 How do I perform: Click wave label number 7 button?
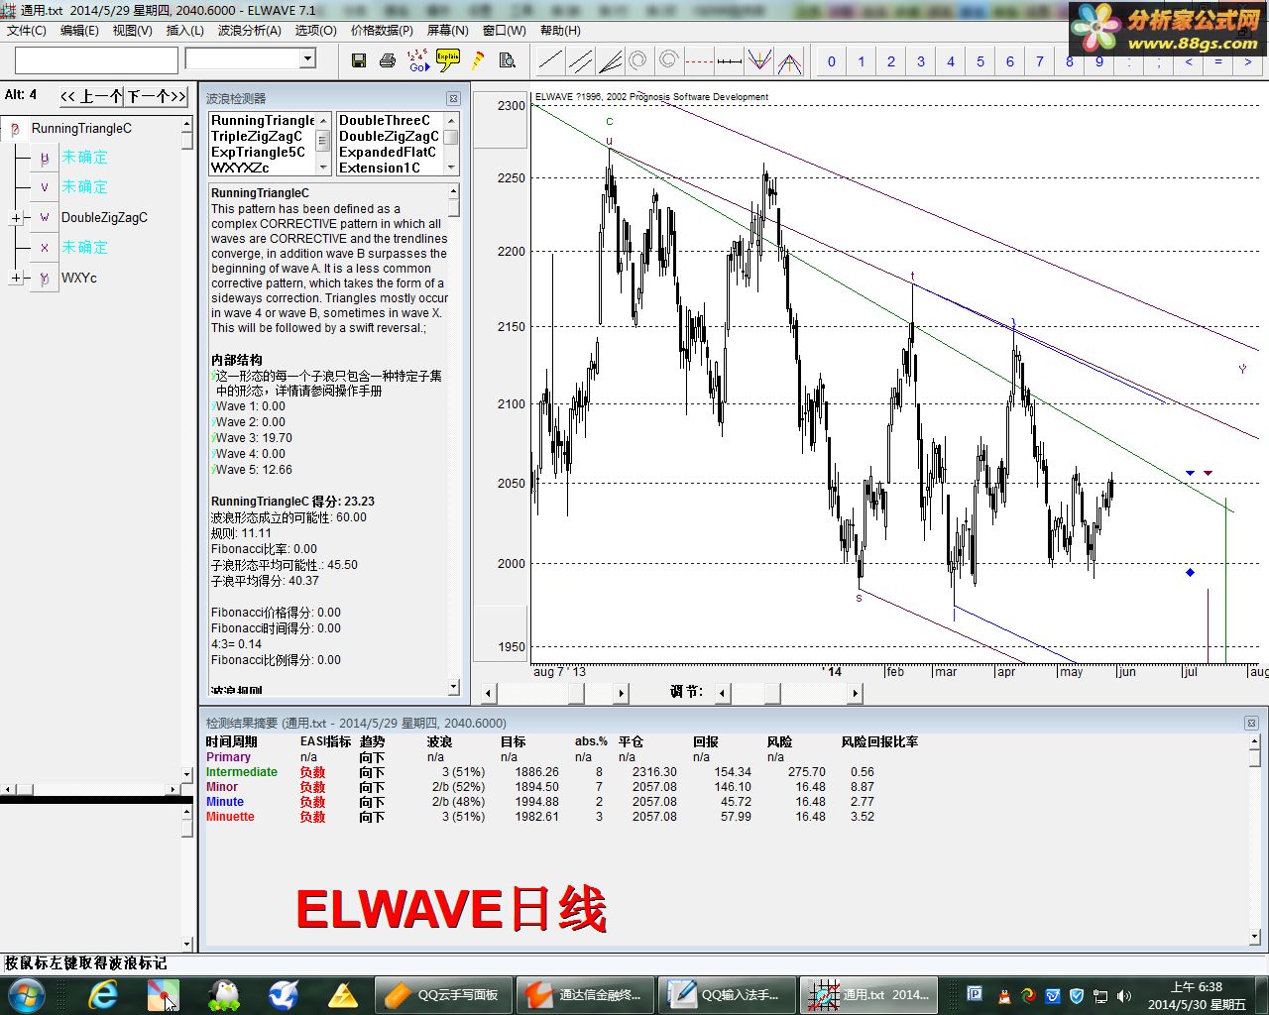click(1040, 61)
